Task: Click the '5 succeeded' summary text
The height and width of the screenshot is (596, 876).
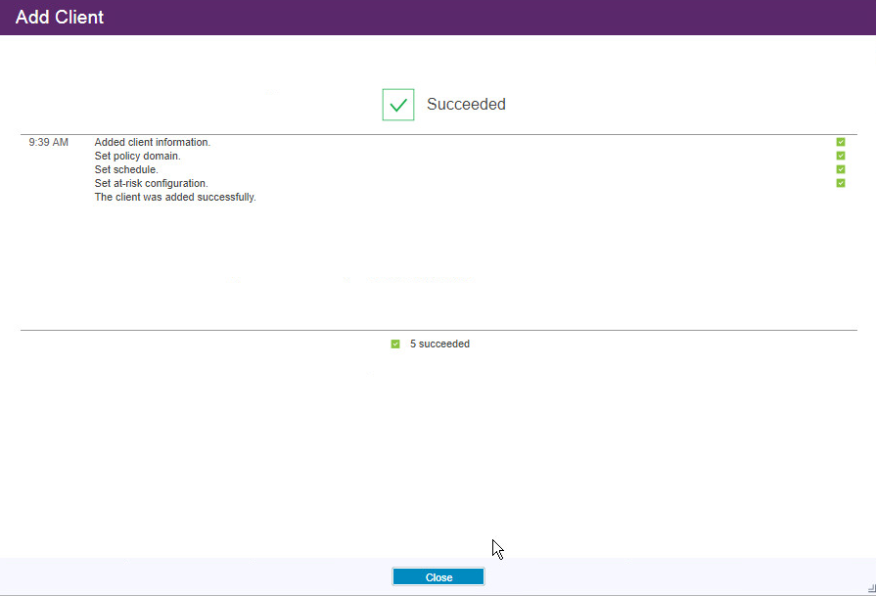Action: click(x=439, y=344)
